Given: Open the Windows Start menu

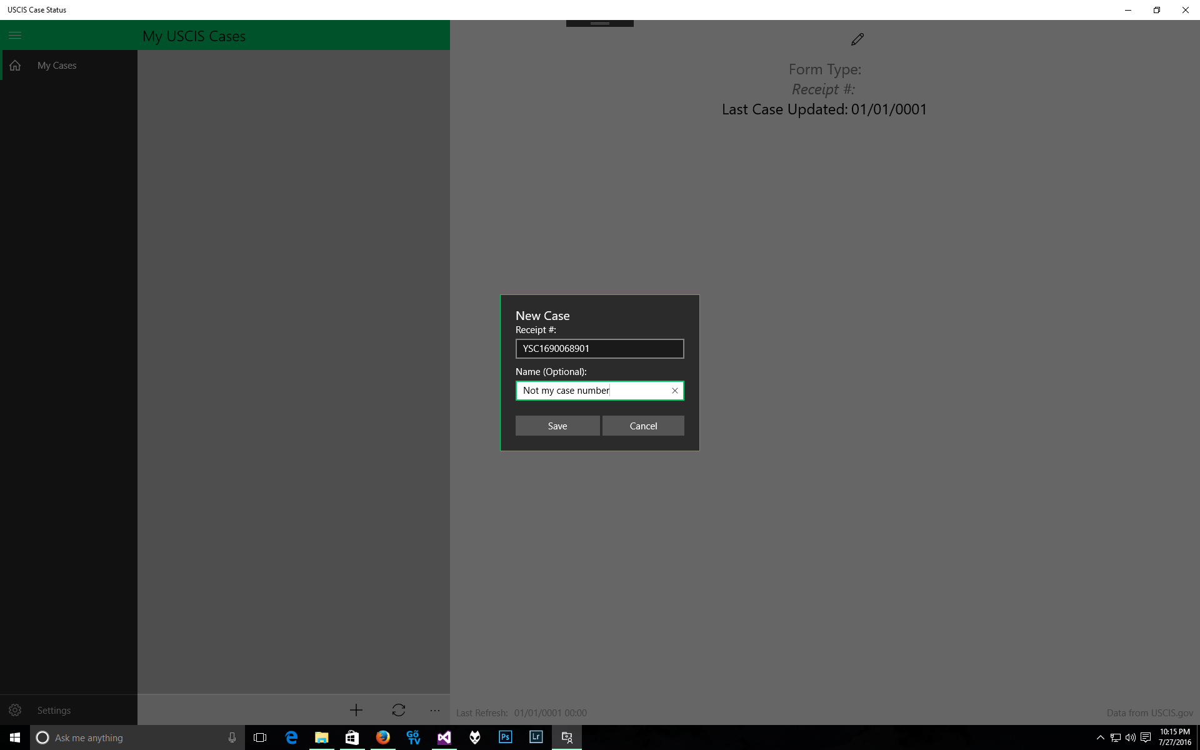Looking at the screenshot, I should [15, 737].
